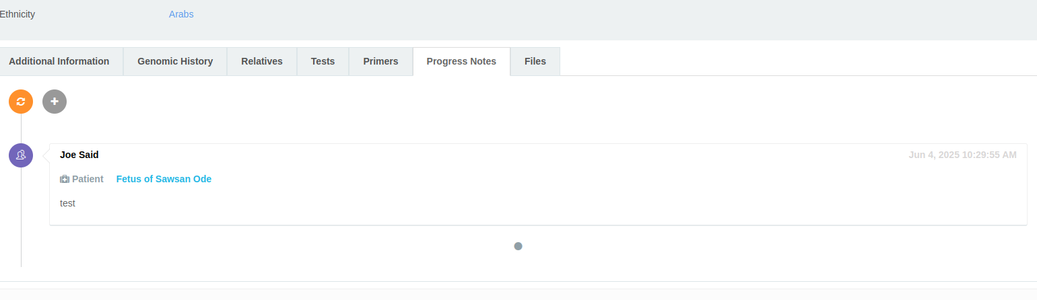Image resolution: width=1037 pixels, height=300 pixels.
Task: Switch to the Genomic History tab
Action: pyautogui.click(x=175, y=61)
